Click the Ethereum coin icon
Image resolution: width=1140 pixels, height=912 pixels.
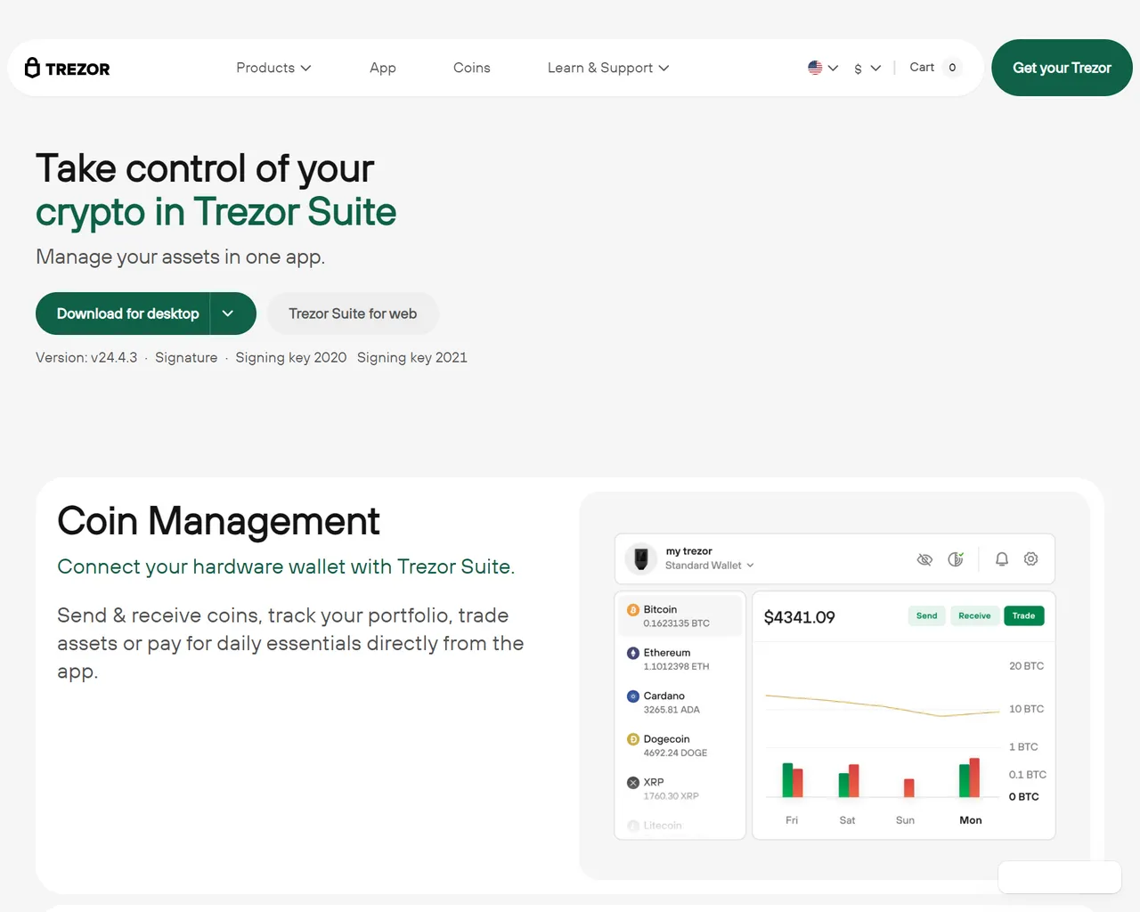(x=633, y=653)
